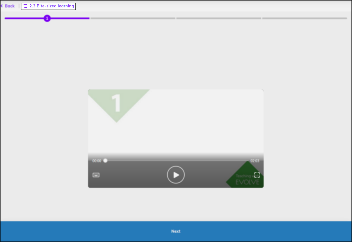Click the purple step 1 circle marker

(x=47, y=18)
